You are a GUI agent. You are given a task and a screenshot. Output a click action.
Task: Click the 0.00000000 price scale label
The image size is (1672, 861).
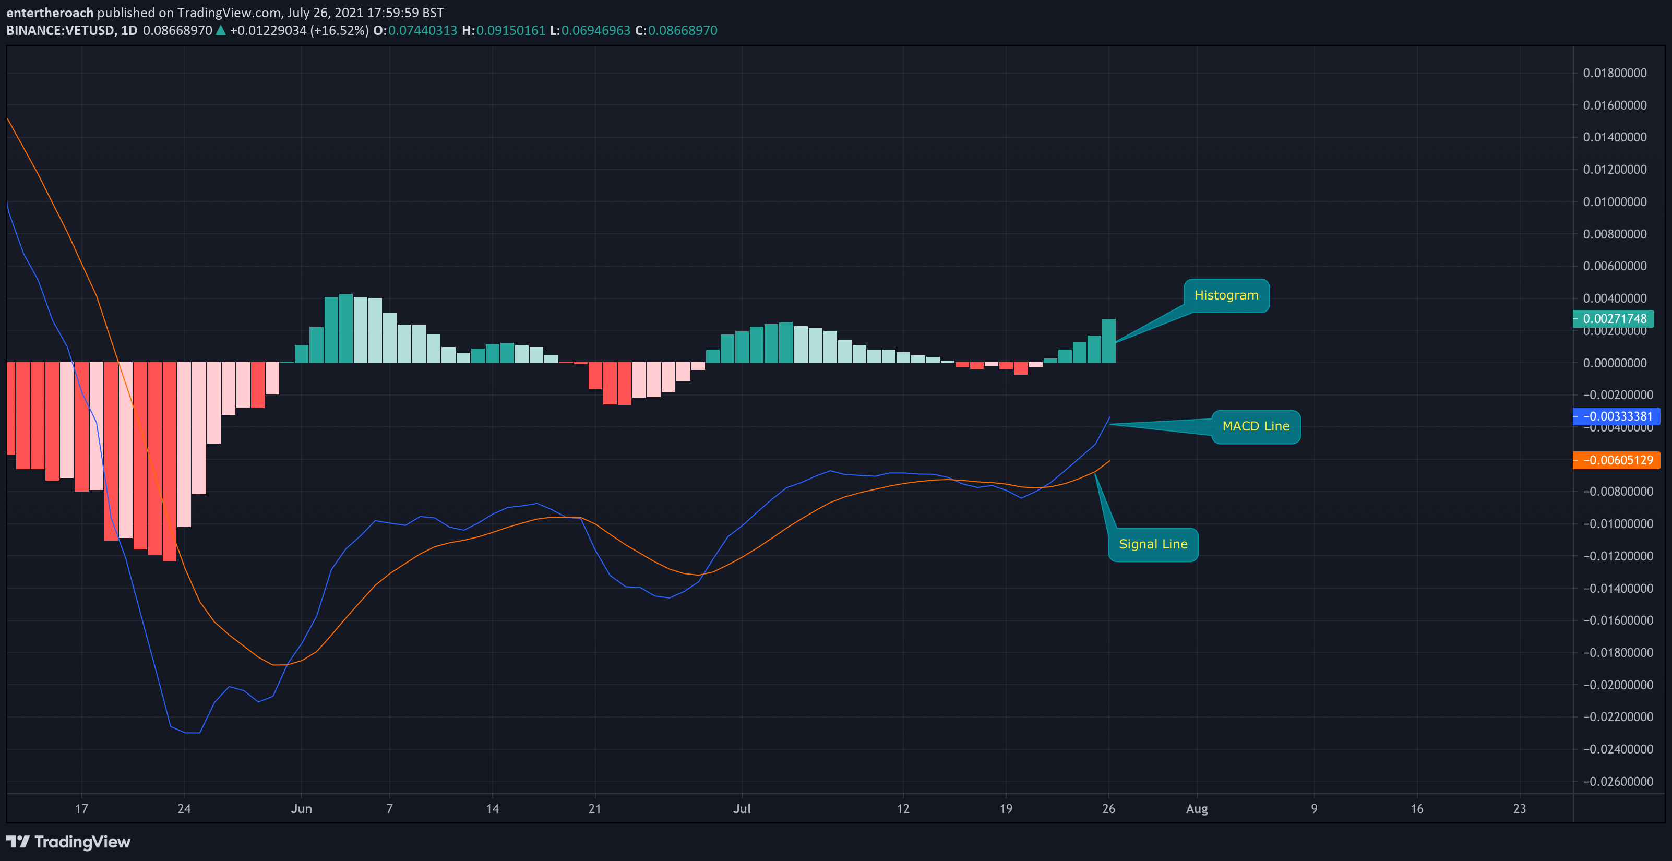[x=1615, y=363]
